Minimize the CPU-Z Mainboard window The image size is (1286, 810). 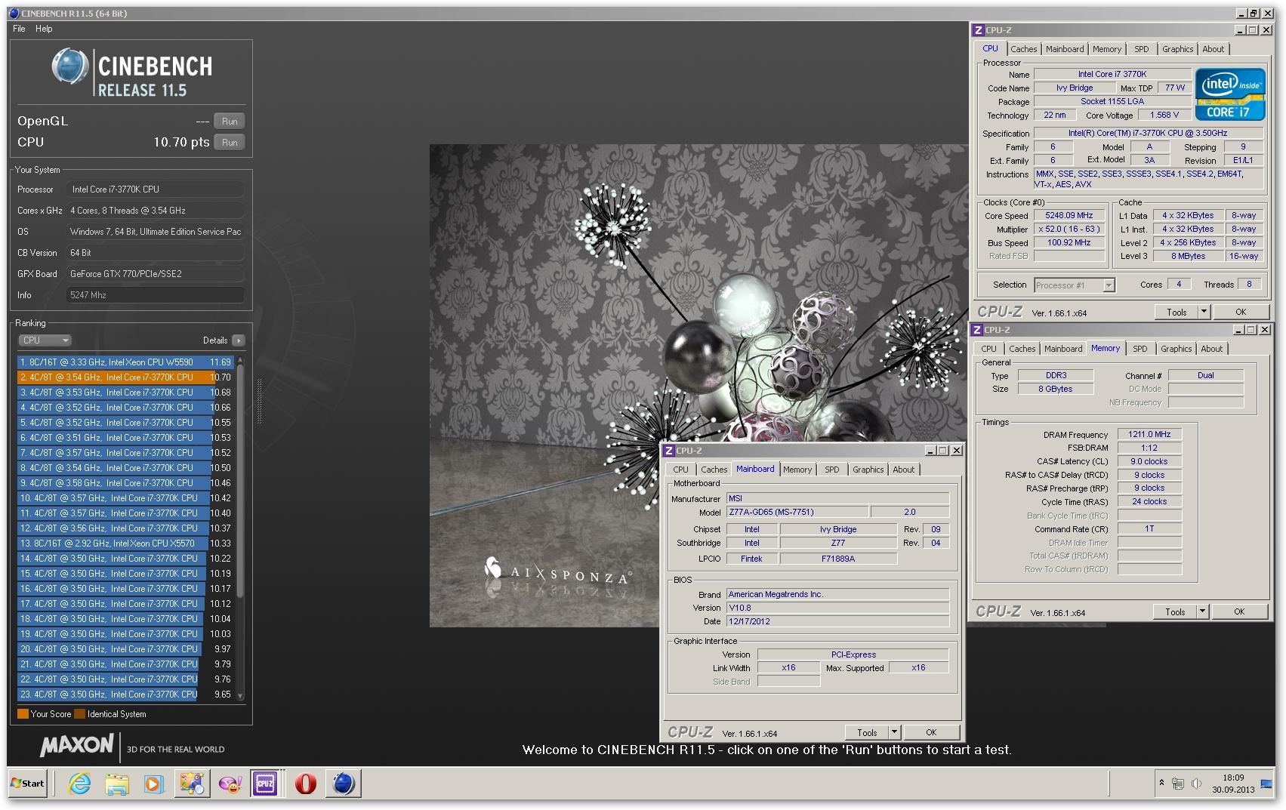click(x=930, y=451)
